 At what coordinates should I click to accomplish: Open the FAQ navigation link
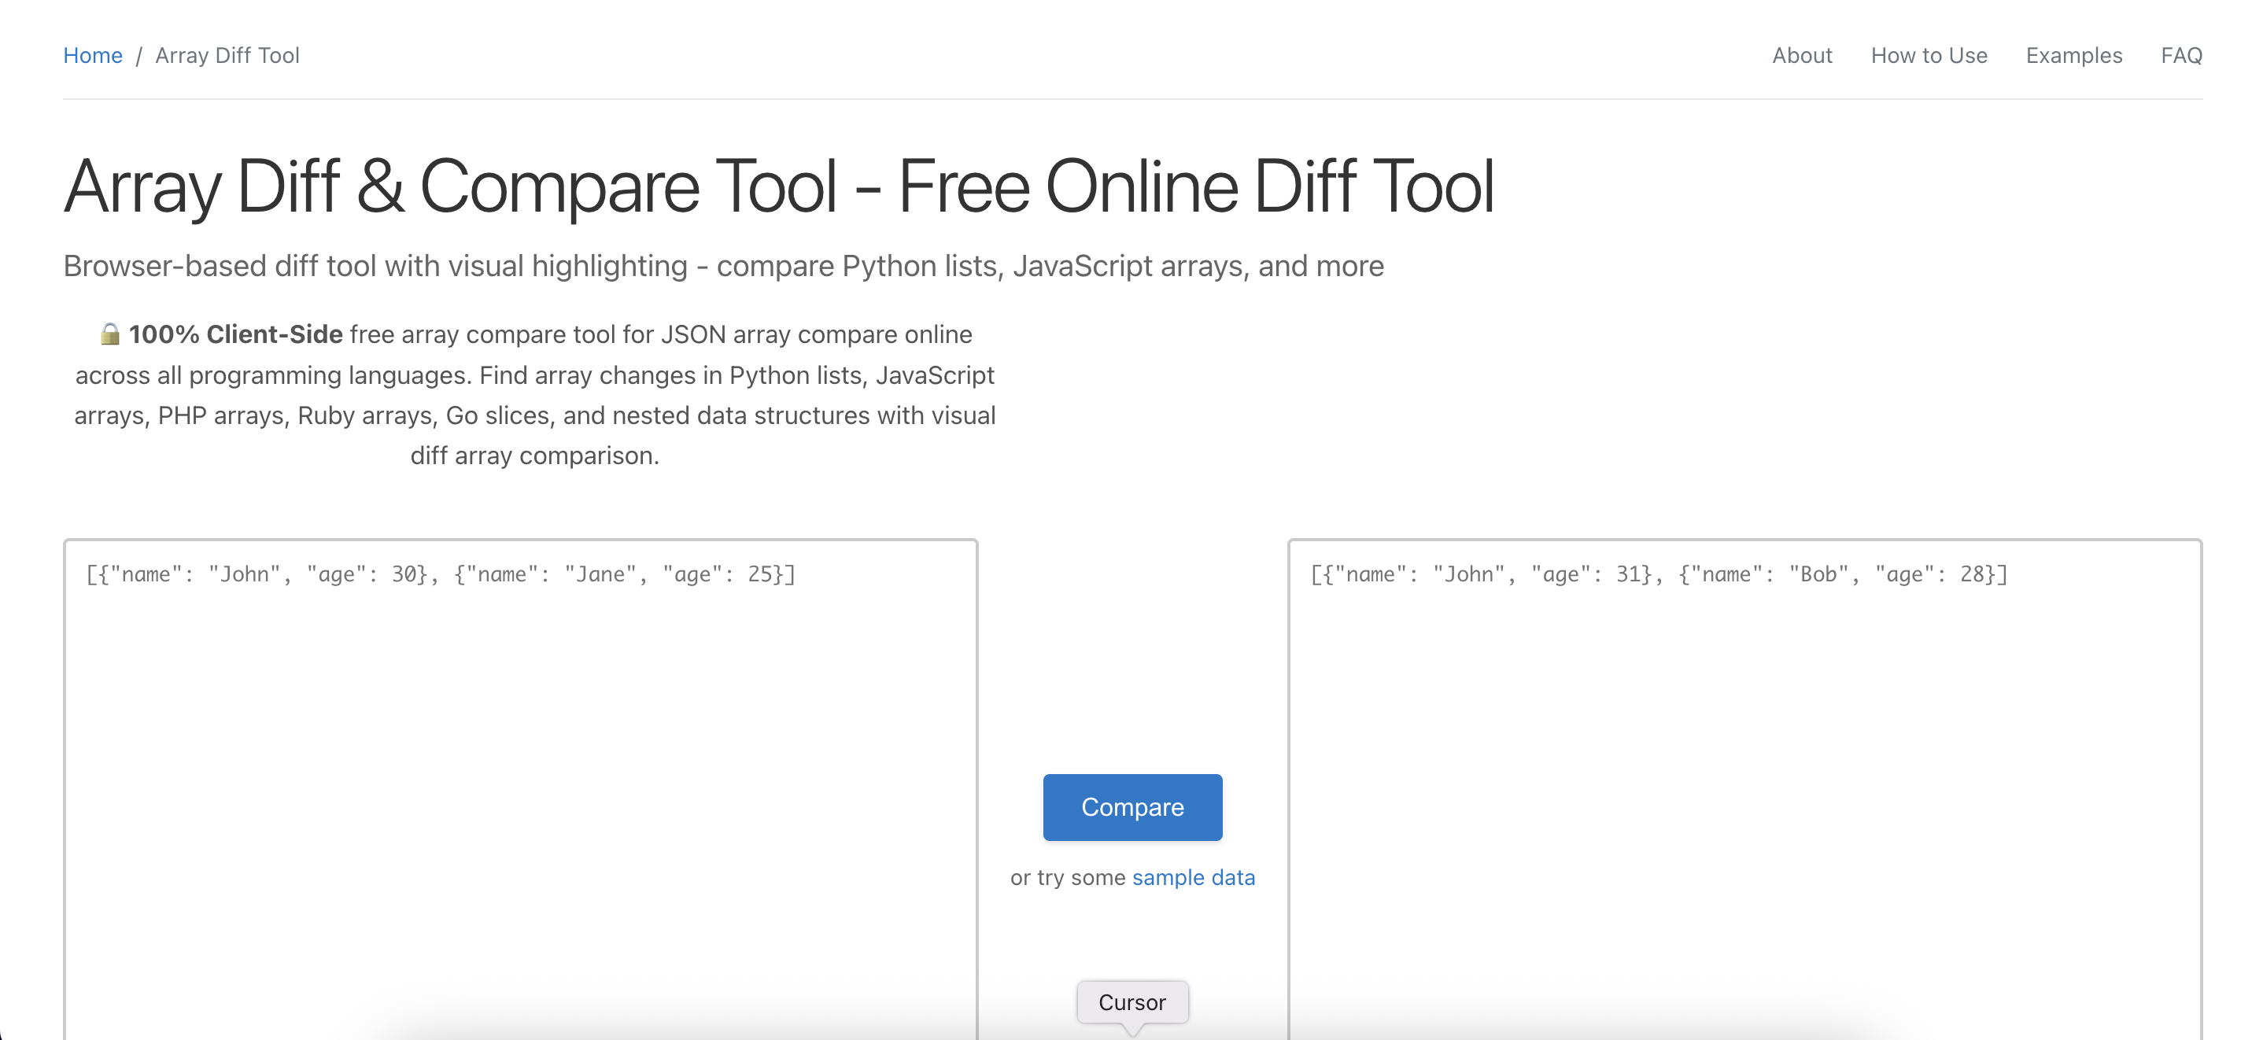[x=2180, y=55]
